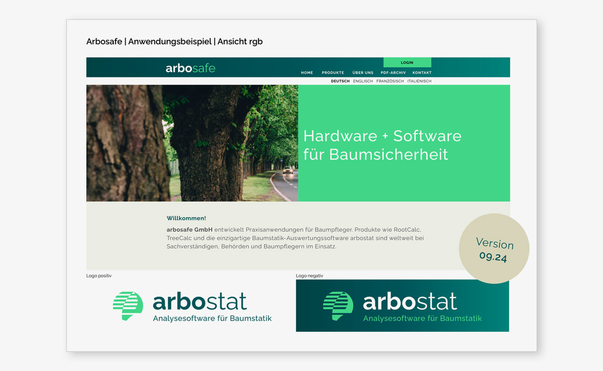Select DEUTSCH language
The width and height of the screenshot is (603, 371).
[340, 81]
